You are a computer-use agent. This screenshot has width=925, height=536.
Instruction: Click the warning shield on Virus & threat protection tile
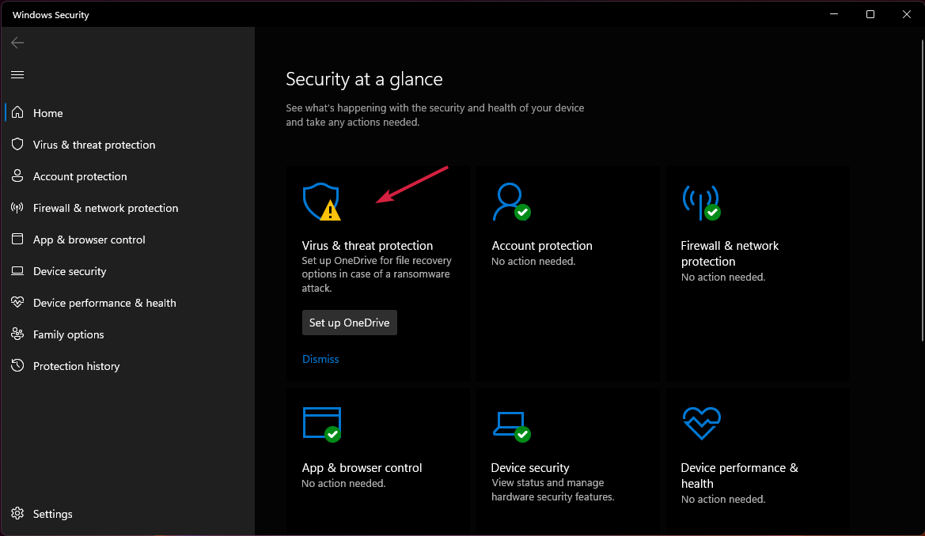click(321, 202)
